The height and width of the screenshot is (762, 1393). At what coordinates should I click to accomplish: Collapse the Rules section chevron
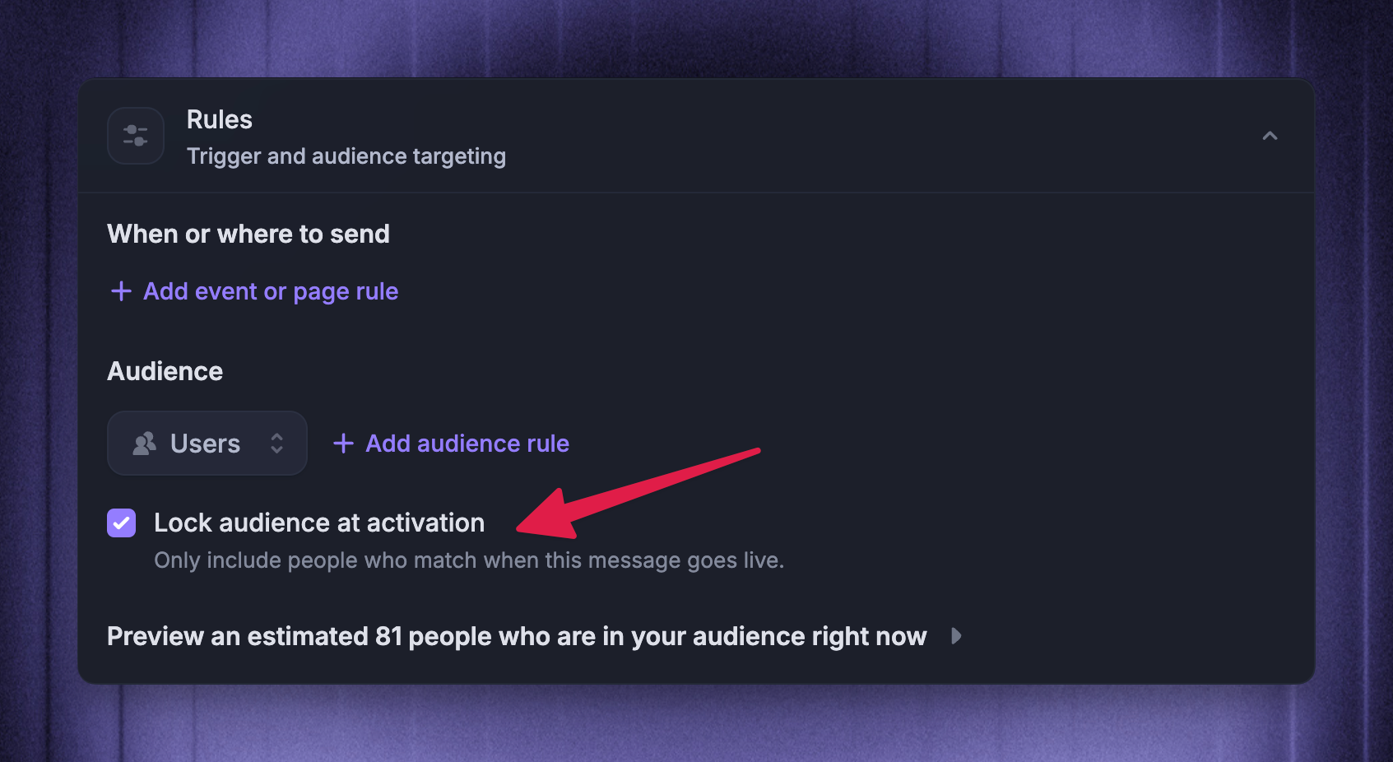point(1270,136)
